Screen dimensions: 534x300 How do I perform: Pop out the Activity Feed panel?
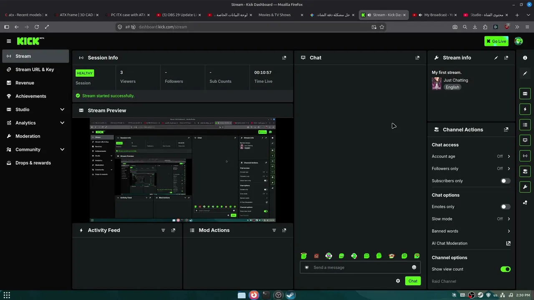pyautogui.click(x=173, y=230)
